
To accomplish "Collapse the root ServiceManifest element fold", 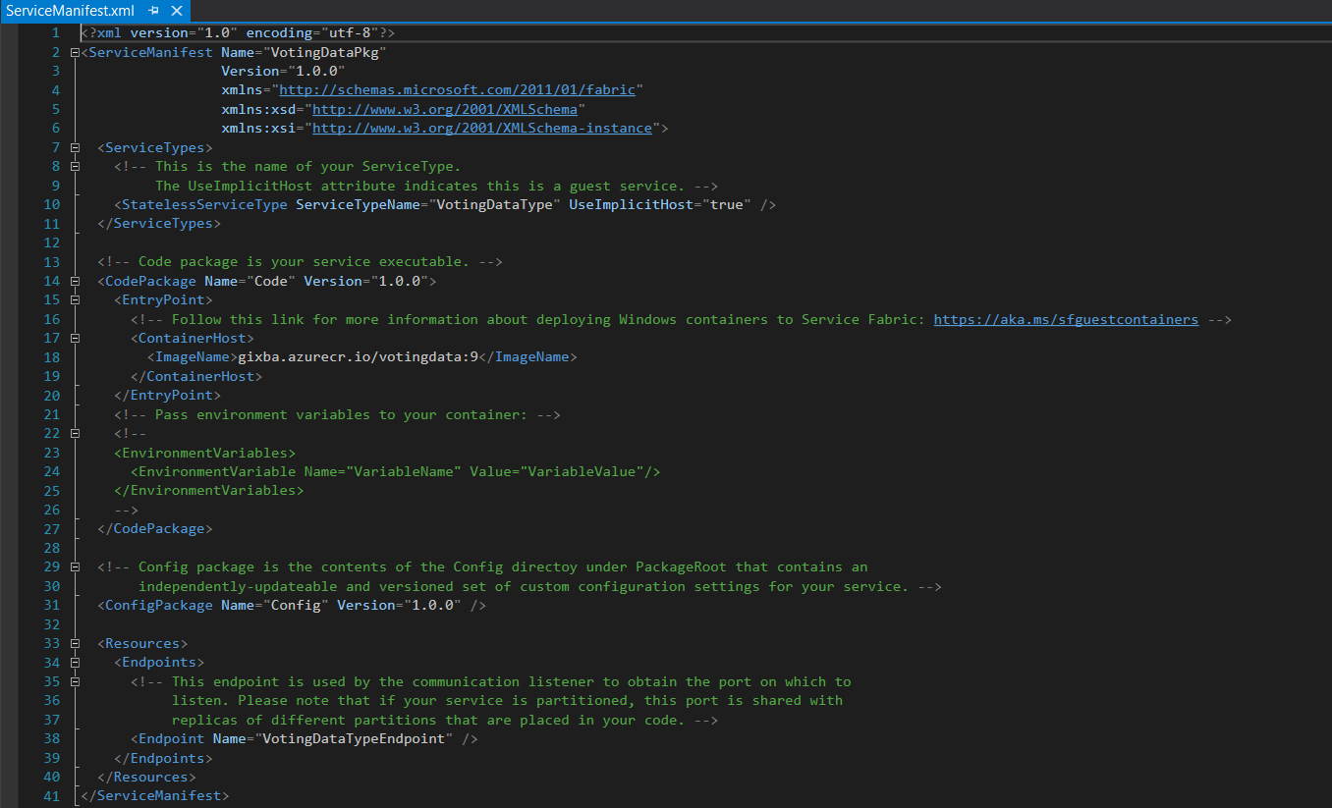I will point(76,51).
